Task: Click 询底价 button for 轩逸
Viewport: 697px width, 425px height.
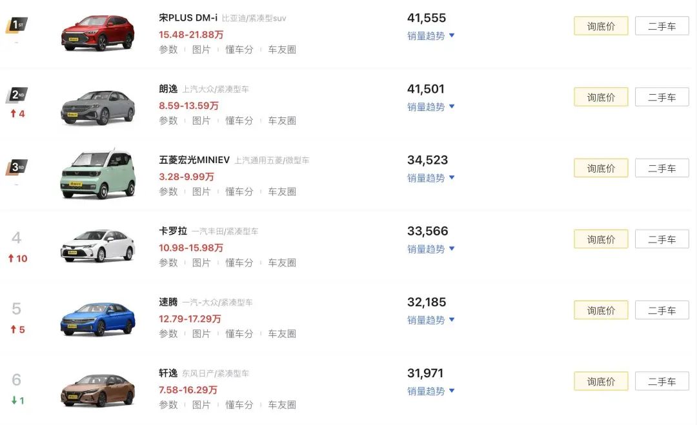Action: [601, 381]
